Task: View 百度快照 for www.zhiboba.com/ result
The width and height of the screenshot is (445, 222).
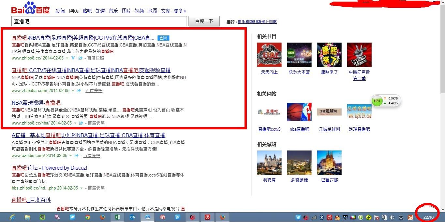Action: pyautogui.click(x=94, y=91)
